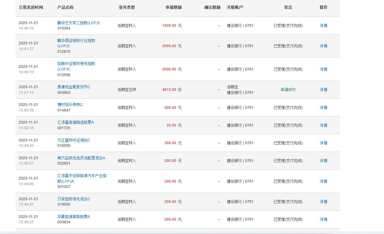This screenshot has height=234, width=384.
Task: Select the 2000.00 元 amount for fund 013596
Action: tap(172, 69)
